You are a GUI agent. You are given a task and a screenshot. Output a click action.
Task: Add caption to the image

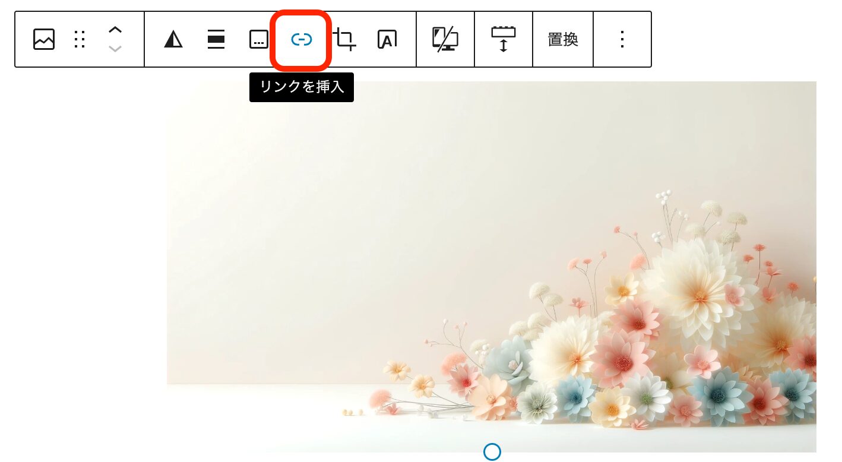(x=259, y=40)
